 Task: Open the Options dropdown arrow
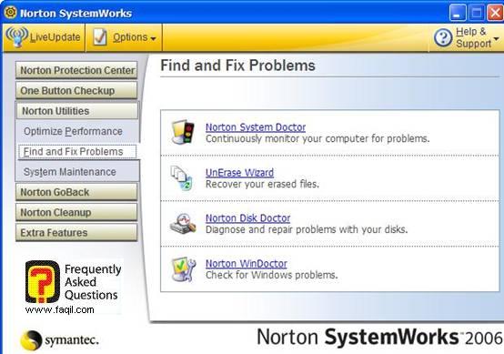tap(154, 38)
